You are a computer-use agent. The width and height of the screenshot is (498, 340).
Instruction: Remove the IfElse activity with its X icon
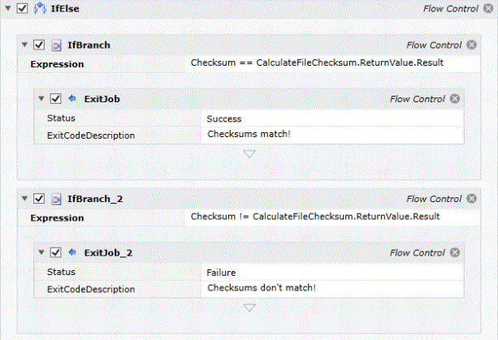pos(488,8)
